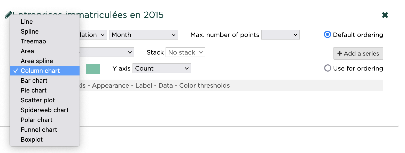Click the Data settings link
Image resolution: width=405 pixels, height=153 pixels.
[166, 86]
